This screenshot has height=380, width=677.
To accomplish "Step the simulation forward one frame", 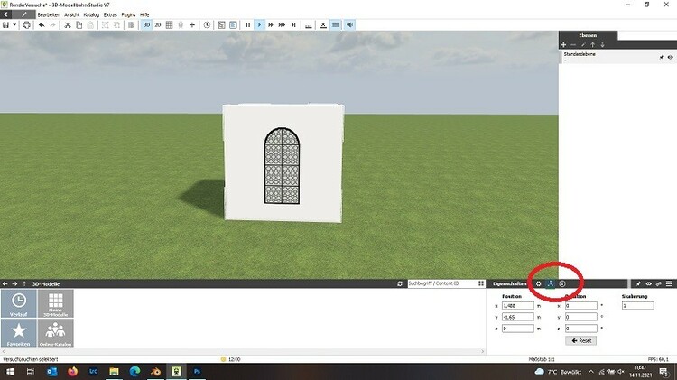I will pyautogui.click(x=293, y=25).
